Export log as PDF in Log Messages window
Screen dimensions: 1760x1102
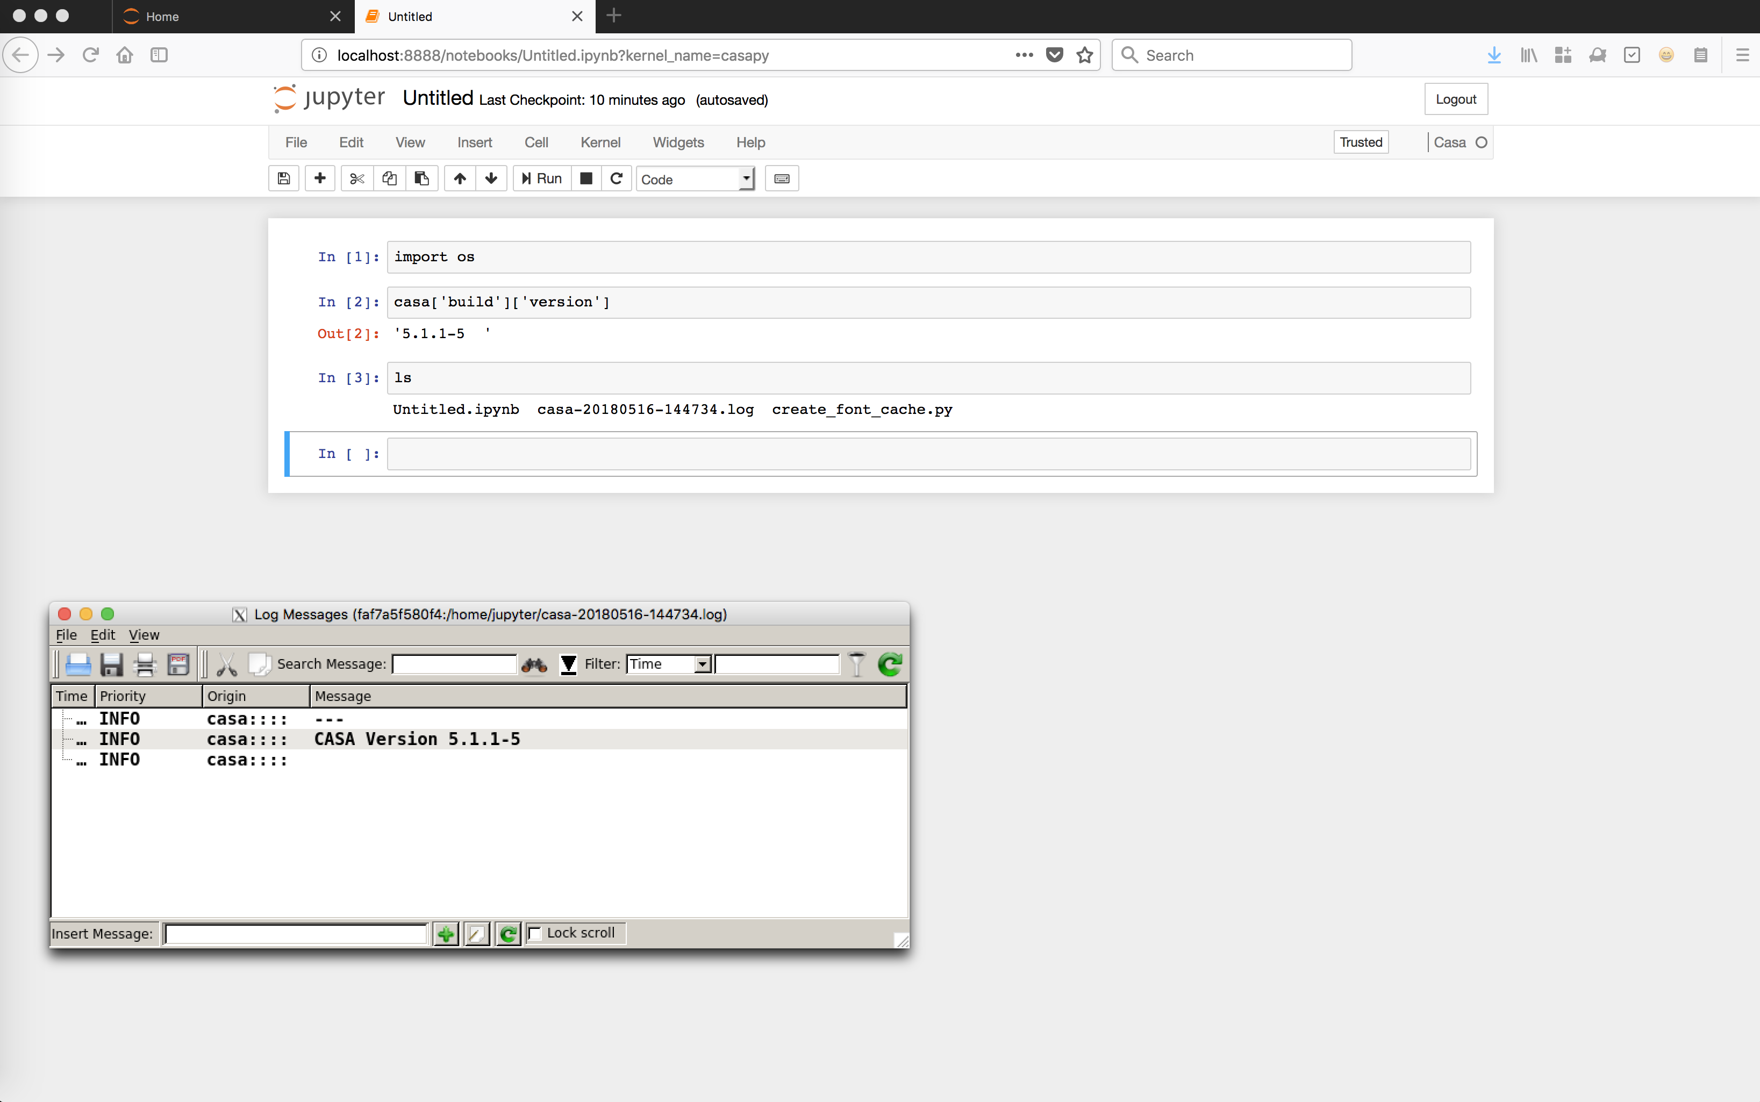point(178,664)
